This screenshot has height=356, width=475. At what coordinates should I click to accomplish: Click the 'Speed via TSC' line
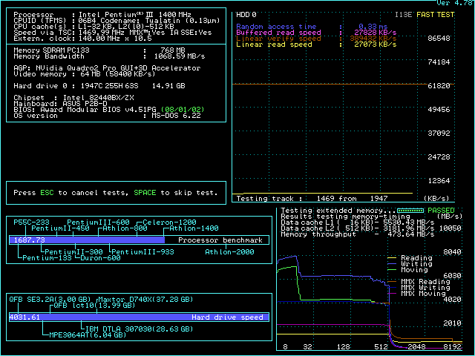(113, 33)
